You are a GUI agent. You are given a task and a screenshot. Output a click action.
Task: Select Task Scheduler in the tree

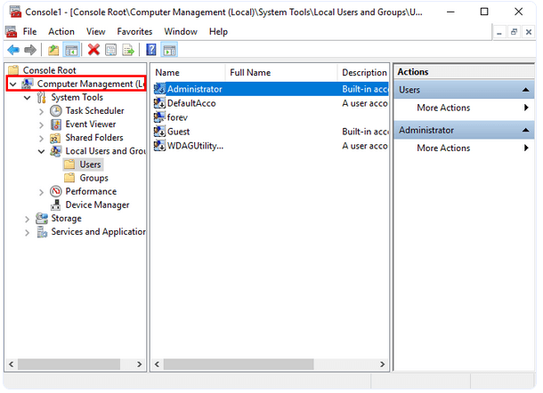click(x=94, y=111)
